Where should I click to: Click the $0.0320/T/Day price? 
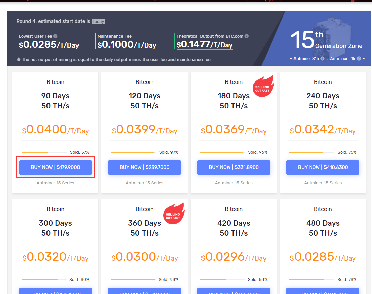coord(55,257)
